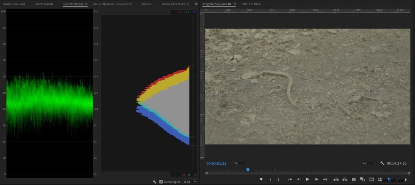The image size is (415, 185).
Task: Jump to the In point
Action: tap(290, 179)
